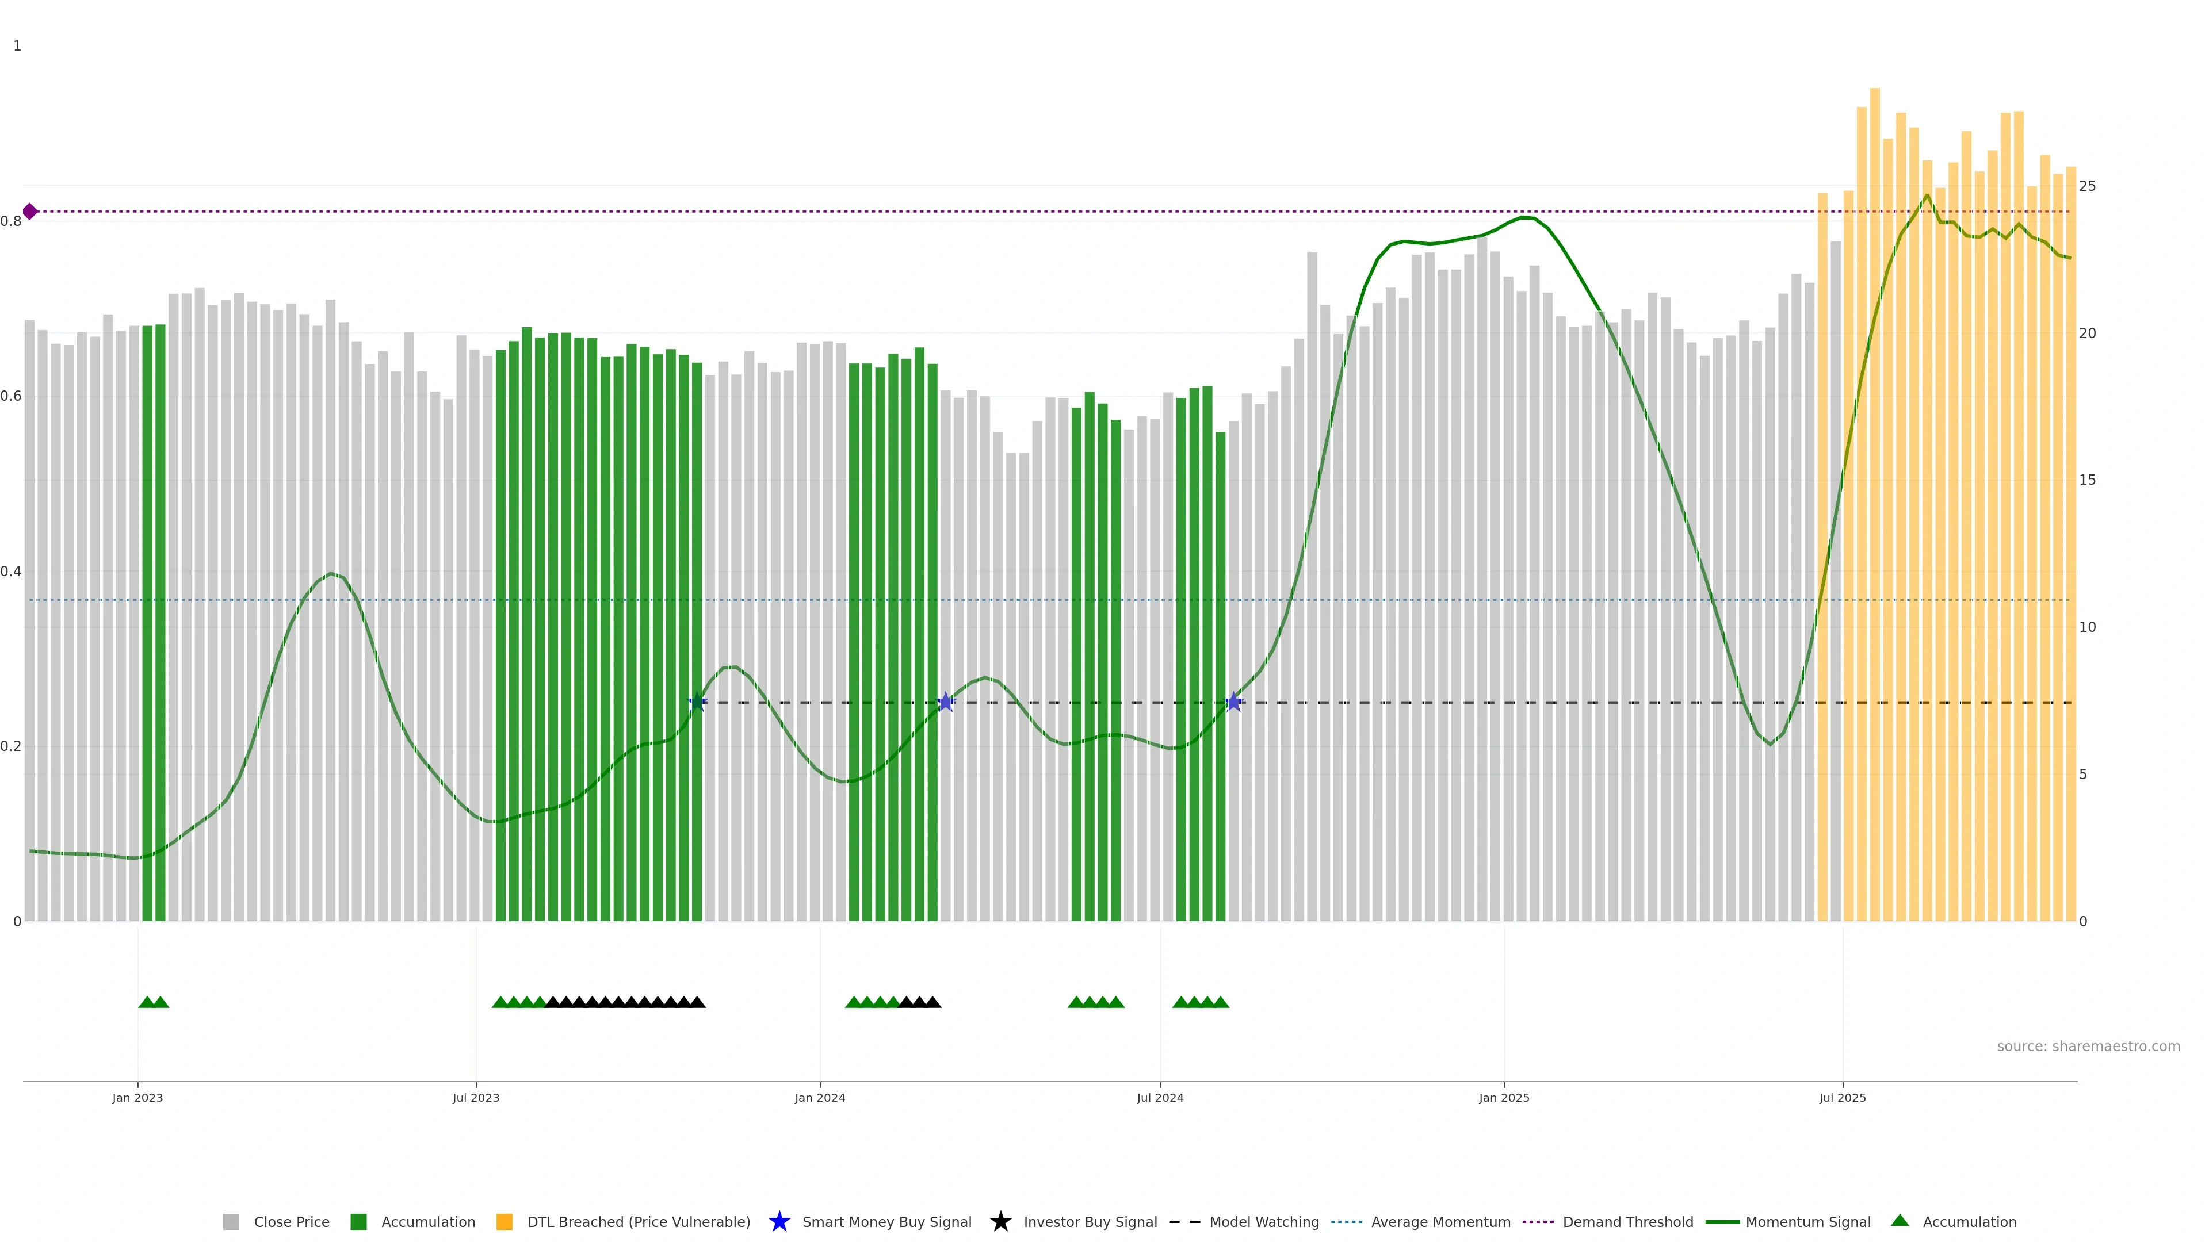
Task: Click the blue star legend icon
Action: (779, 1221)
